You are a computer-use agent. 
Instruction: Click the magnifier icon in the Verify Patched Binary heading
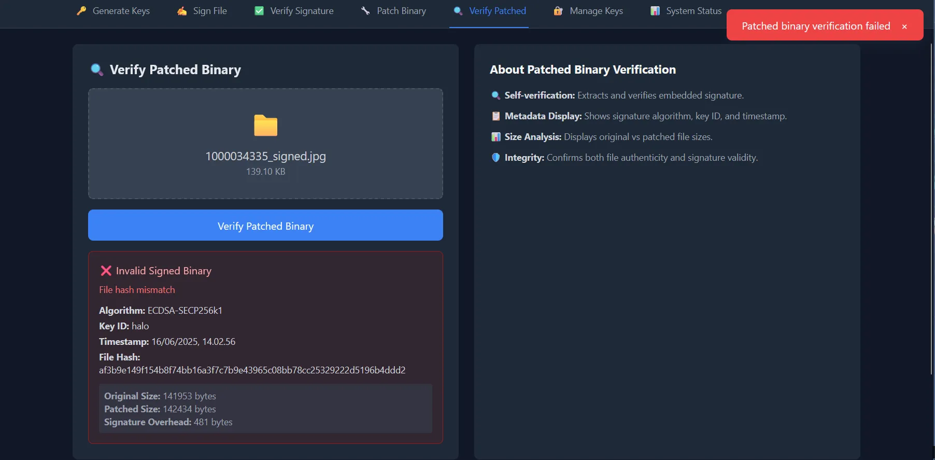click(96, 69)
